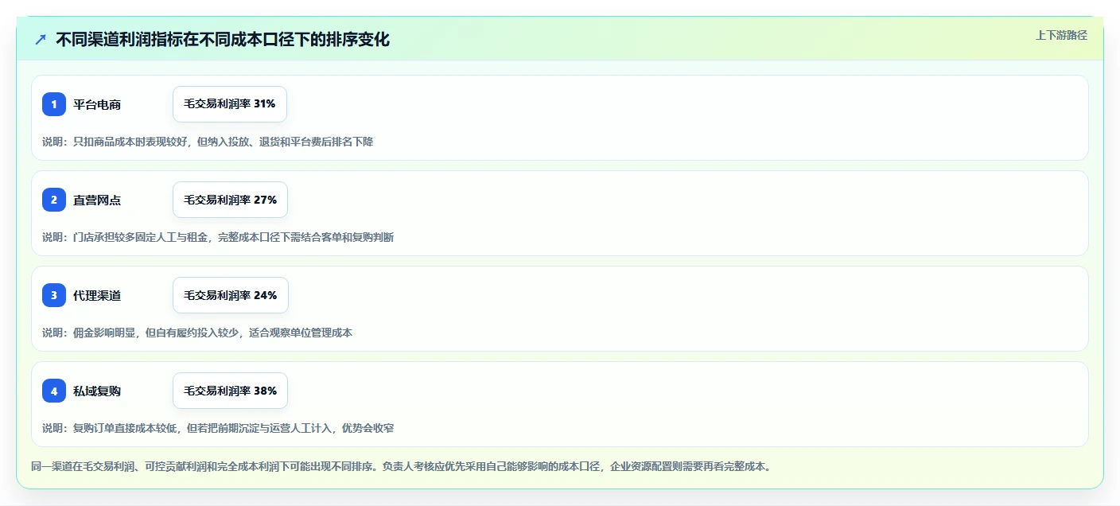Click the heading 不同渠道利润指标在不同成本口径下的排序变化

click(223, 40)
